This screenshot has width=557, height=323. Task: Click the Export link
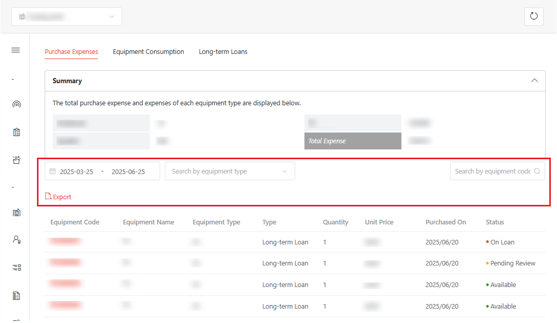click(58, 197)
